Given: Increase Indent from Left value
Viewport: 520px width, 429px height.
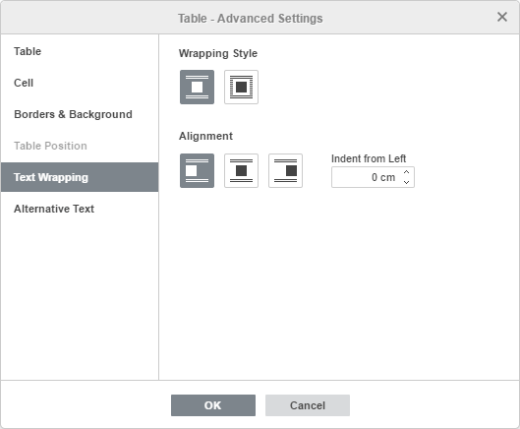Looking at the screenshot, I should coord(406,172).
